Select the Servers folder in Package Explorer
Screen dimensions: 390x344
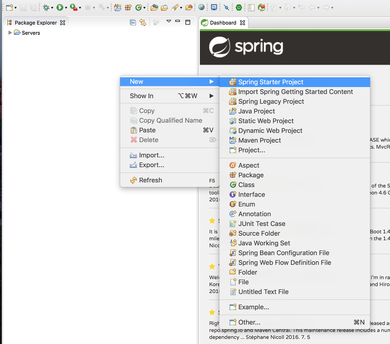tap(27, 33)
